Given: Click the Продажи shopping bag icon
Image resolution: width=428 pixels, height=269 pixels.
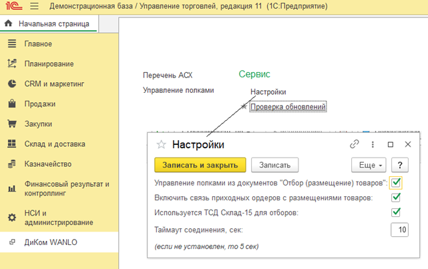Looking at the screenshot, I should click(x=11, y=104).
